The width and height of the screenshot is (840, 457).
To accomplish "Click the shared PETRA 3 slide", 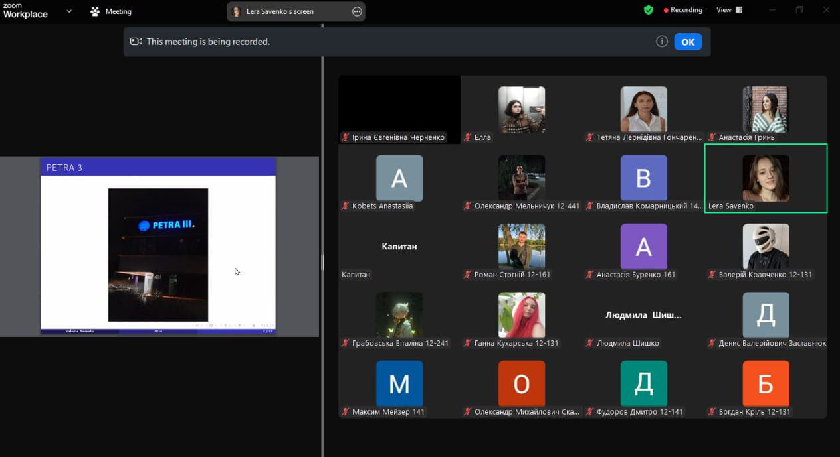I will [x=158, y=246].
